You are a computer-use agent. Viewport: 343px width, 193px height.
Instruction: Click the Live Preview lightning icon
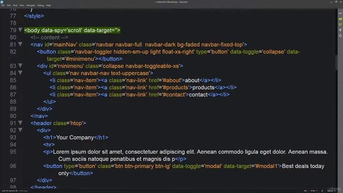340,13
